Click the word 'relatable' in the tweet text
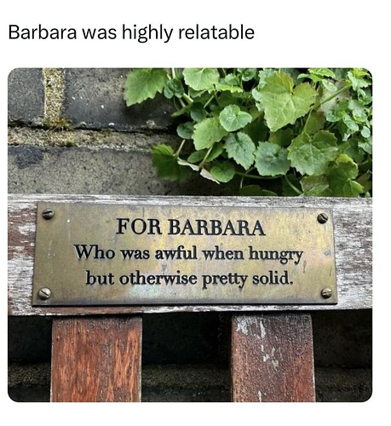Screen dimensions: 391x426 click(x=216, y=32)
